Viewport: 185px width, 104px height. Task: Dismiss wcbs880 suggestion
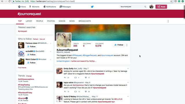click(51, 51)
